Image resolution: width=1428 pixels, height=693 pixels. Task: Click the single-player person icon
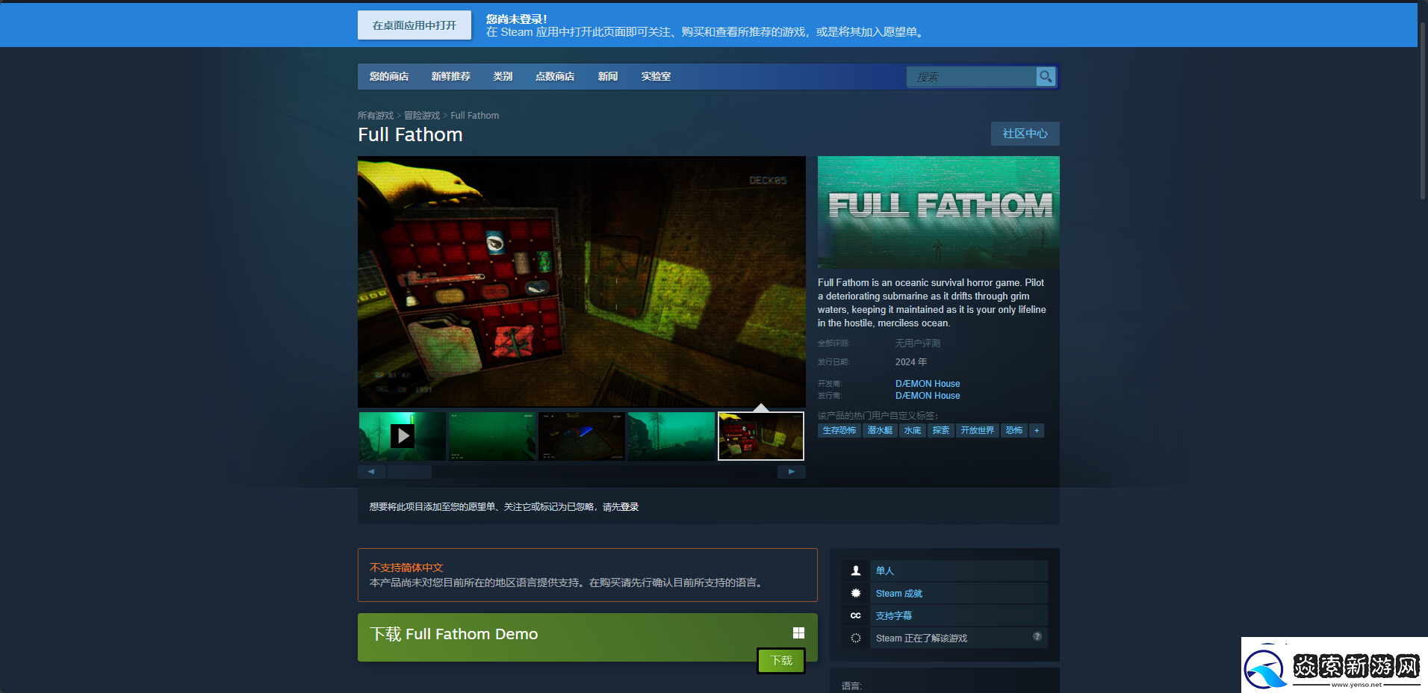click(856, 571)
